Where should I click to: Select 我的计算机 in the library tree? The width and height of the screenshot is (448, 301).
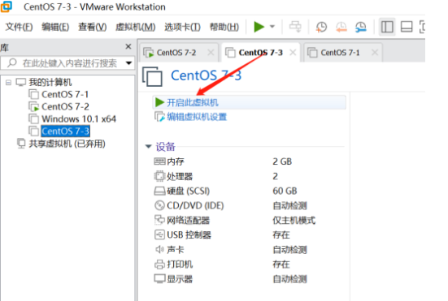pos(50,83)
